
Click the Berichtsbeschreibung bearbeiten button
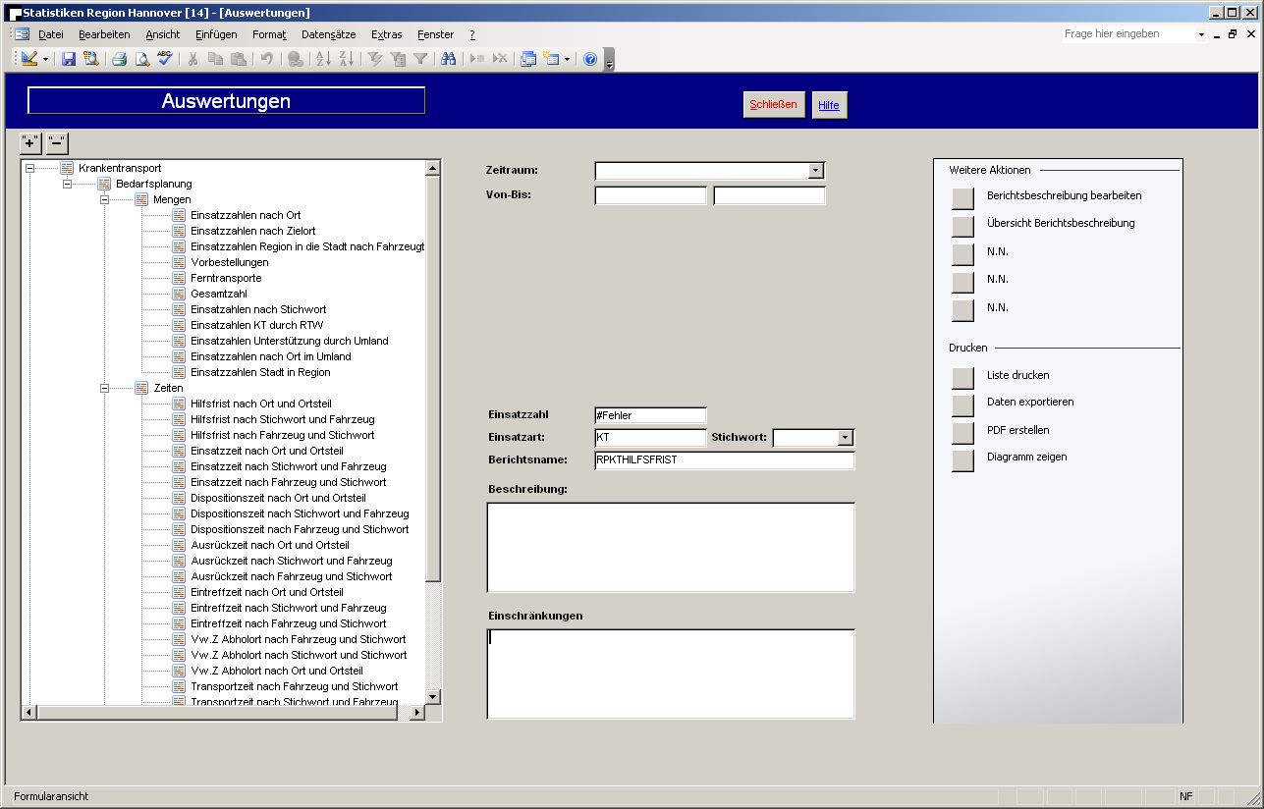coord(962,198)
